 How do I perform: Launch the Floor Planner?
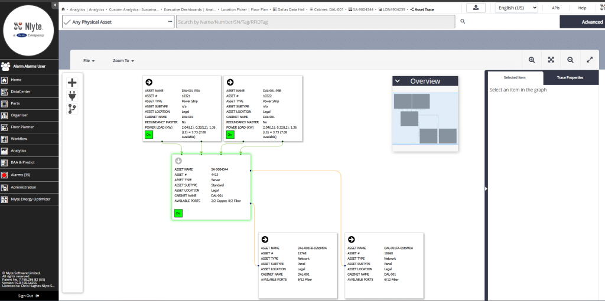[30, 127]
